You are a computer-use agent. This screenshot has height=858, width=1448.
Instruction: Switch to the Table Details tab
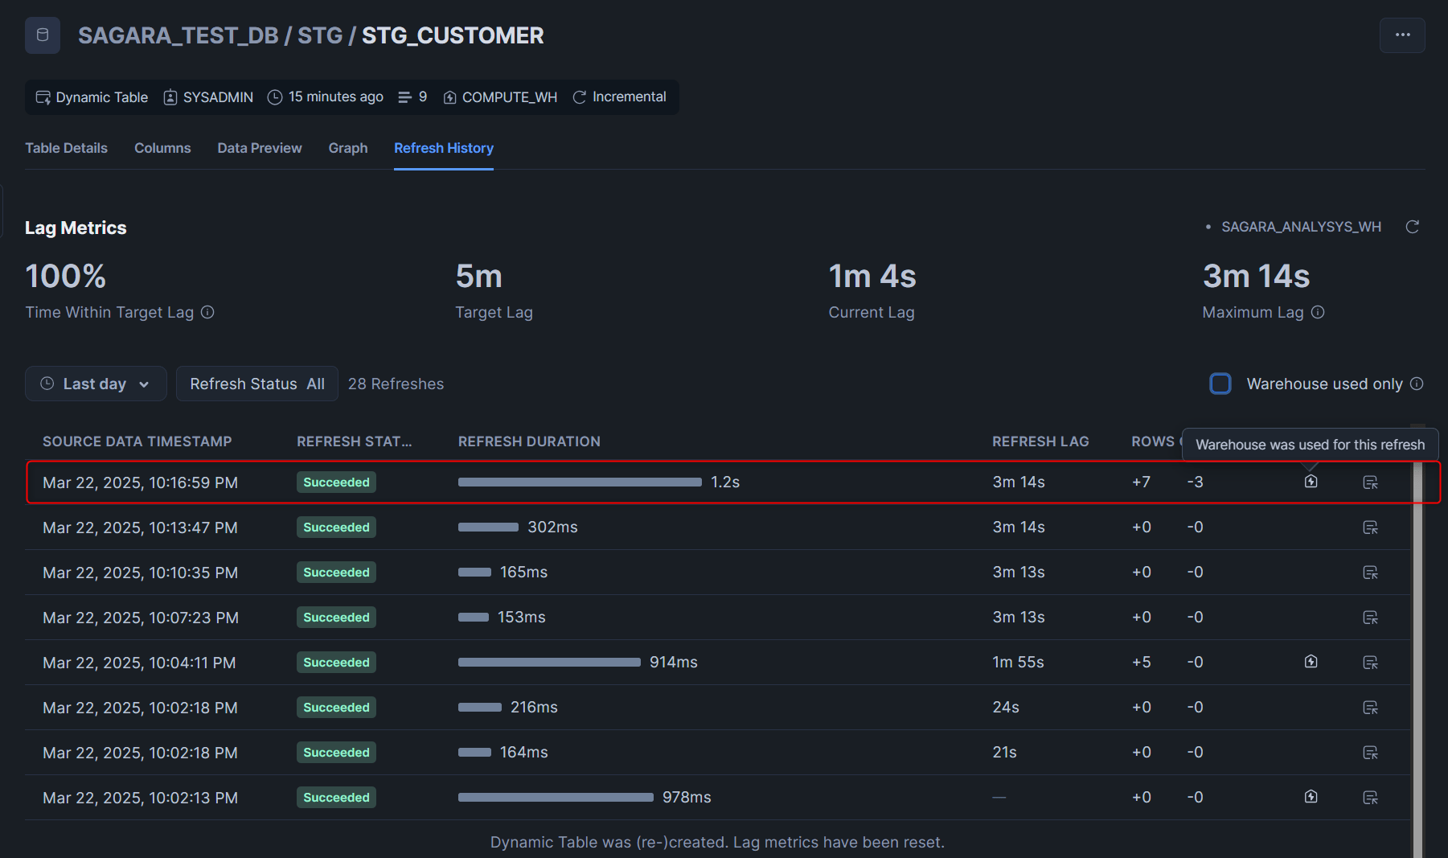pyautogui.click(x=66, y=148)
